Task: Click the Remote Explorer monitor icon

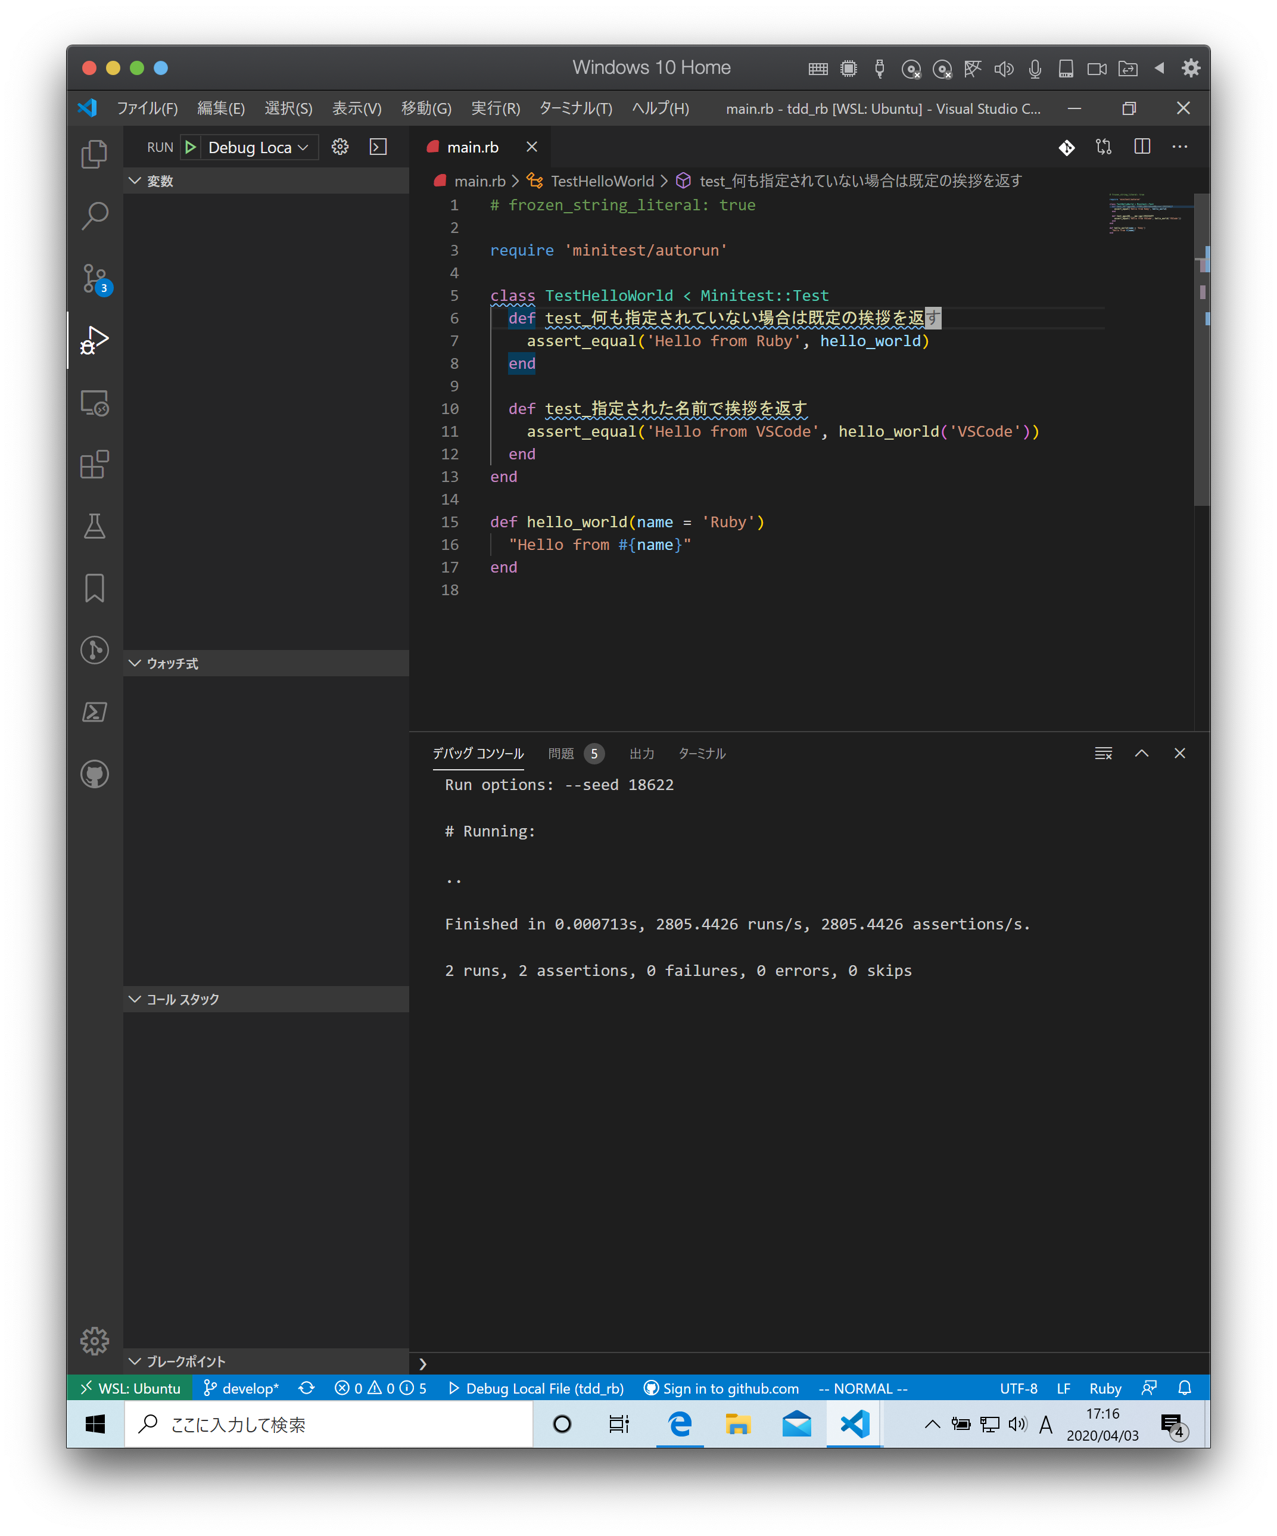Action: 94,402
